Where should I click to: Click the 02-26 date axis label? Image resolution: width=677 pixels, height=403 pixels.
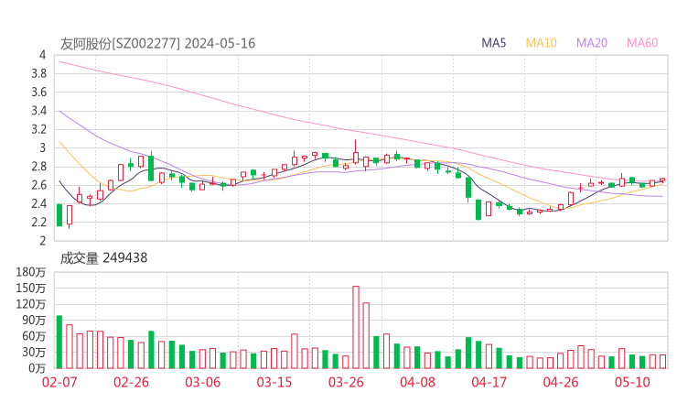coord(131,382)
